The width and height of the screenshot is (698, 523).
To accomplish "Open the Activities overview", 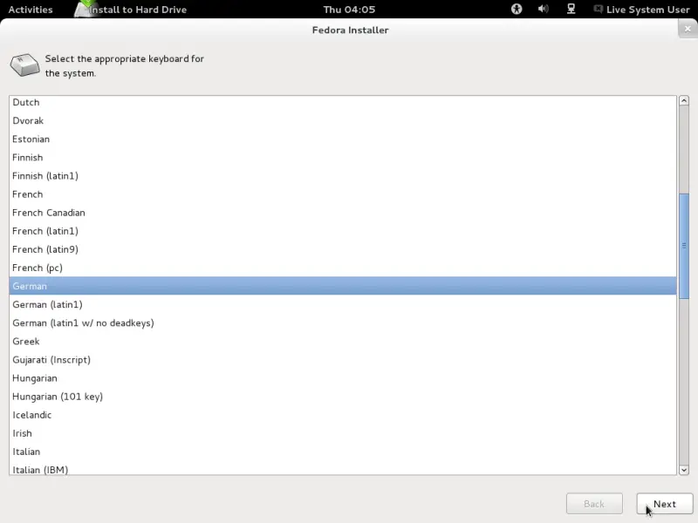I will click(31, 10).
